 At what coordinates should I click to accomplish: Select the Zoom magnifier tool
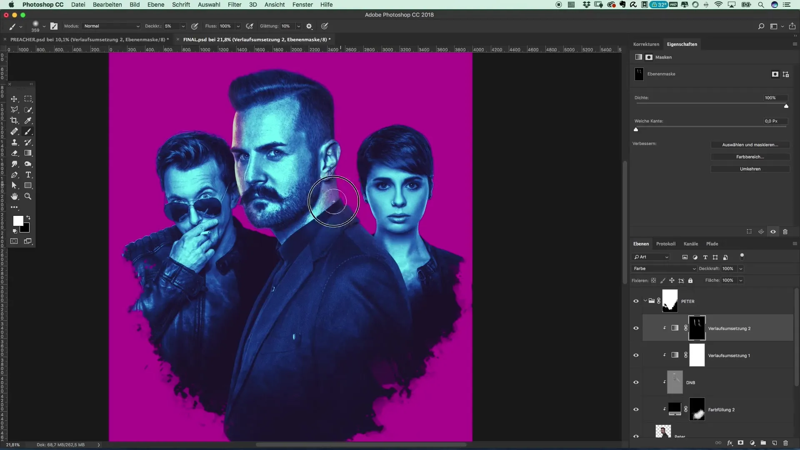[28, 196]
